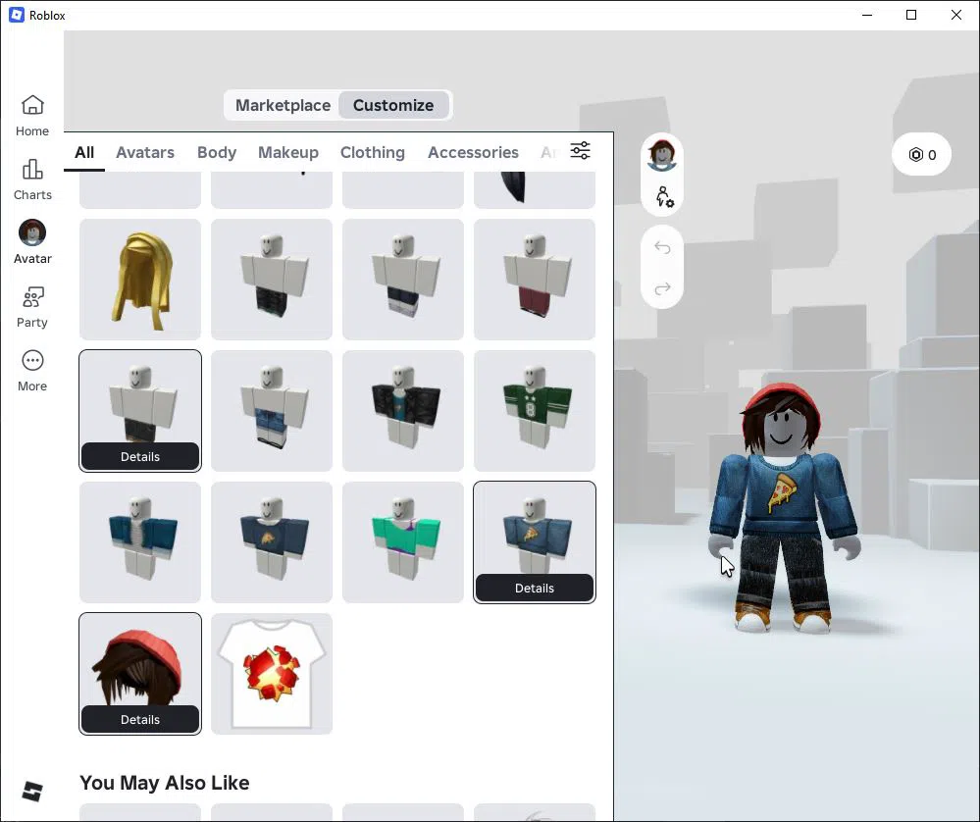Select the blue denim shorts item

pyautogui.click(x=272, y=411)
